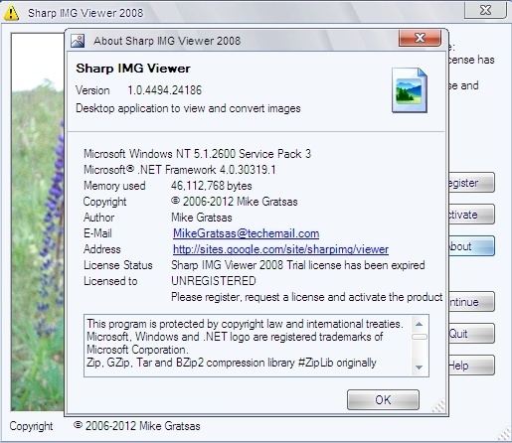The image size is (512, 443).
Task: Click the 'License Status' label
Action: [x=118, y=265]
